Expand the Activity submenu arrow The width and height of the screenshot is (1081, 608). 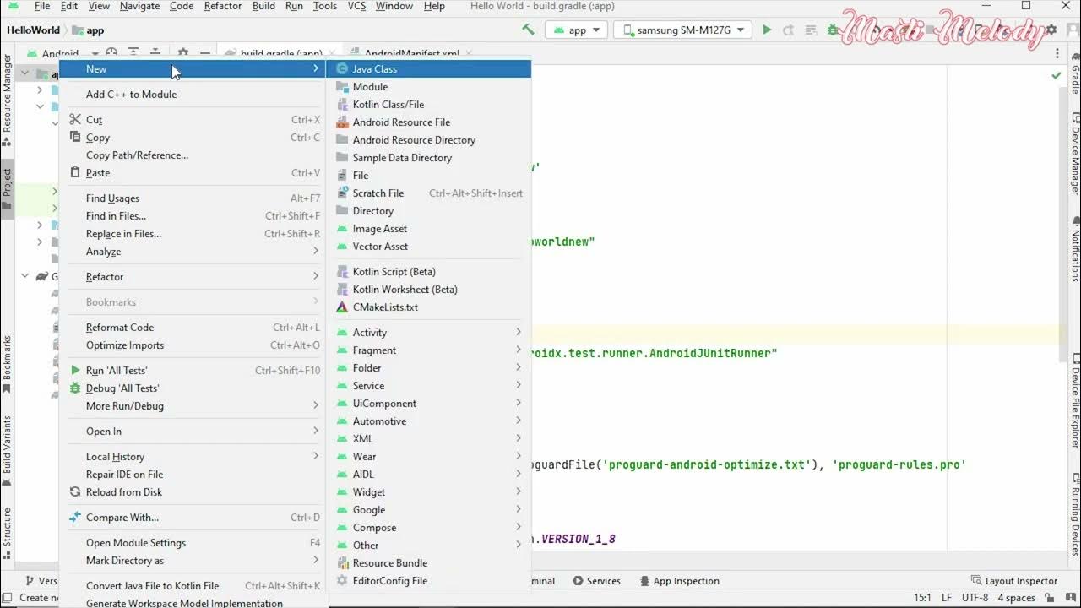(x=519, y=333)
